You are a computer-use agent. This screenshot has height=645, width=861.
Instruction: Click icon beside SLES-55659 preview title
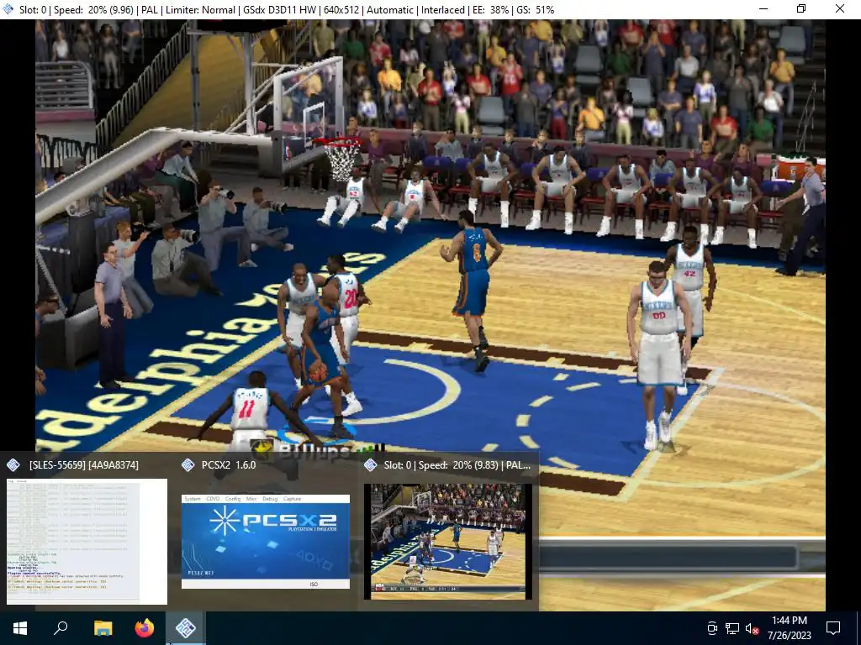point(13,465)
